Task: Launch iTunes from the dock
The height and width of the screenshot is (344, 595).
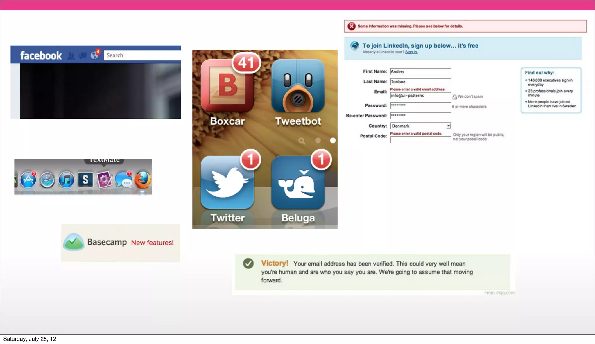Action: click(66, 180)
